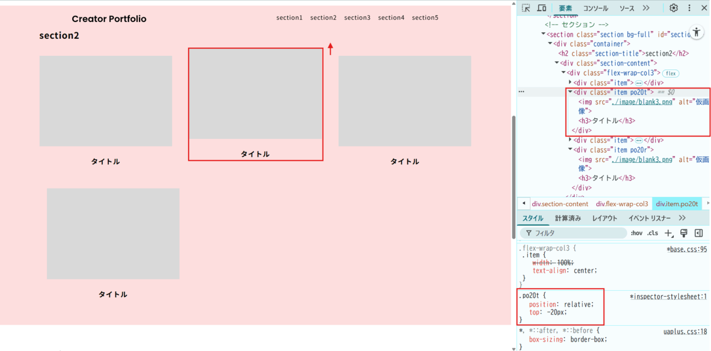This screenshot has height=351, width=711.
Task: Click the section3 navigation link
Action: tap(357, 17)
